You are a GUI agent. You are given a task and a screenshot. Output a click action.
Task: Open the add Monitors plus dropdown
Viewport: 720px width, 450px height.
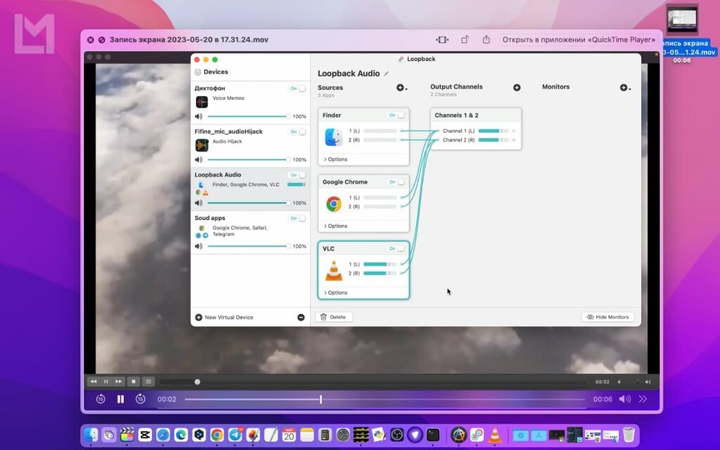pyautogui.click(x=625, y=88)
